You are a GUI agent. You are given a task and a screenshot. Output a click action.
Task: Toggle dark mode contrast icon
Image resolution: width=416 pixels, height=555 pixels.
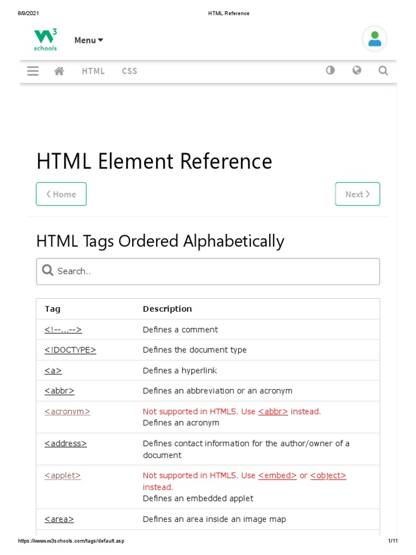pos(330,70)
